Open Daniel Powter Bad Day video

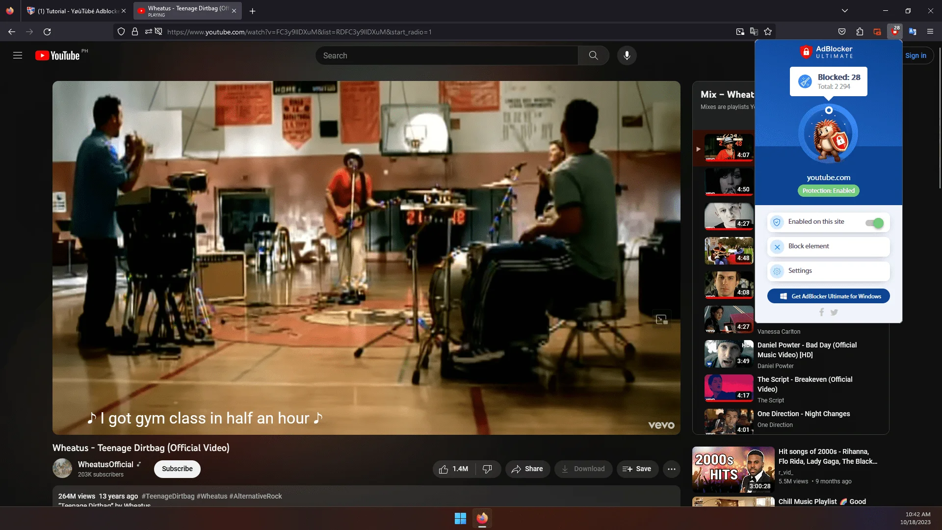coord(807,350)
